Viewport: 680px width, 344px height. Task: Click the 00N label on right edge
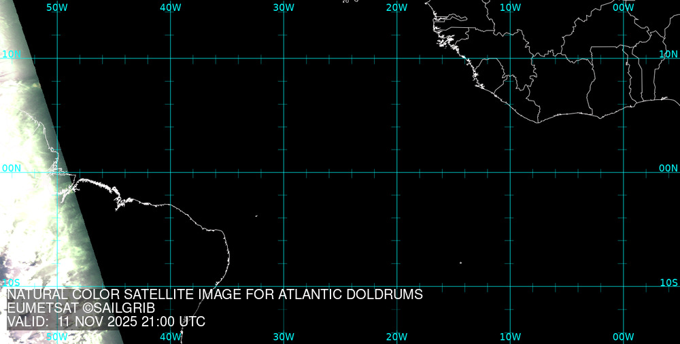(x=668, y=168)
